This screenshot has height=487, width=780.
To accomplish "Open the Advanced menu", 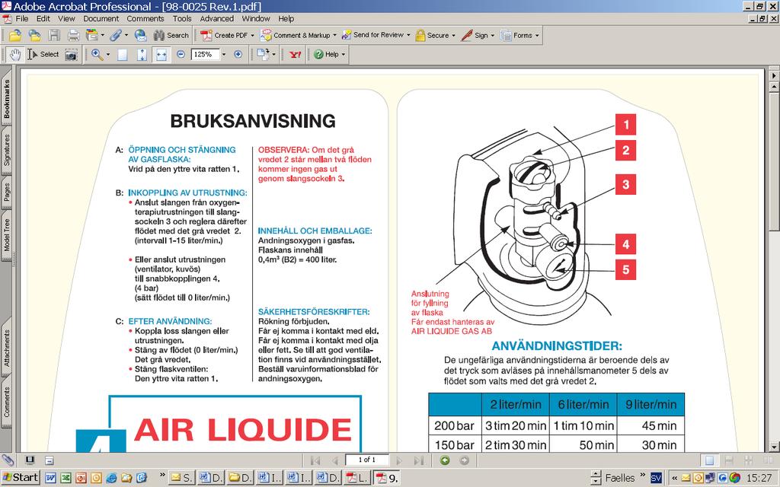I will (x=217, y=19).
